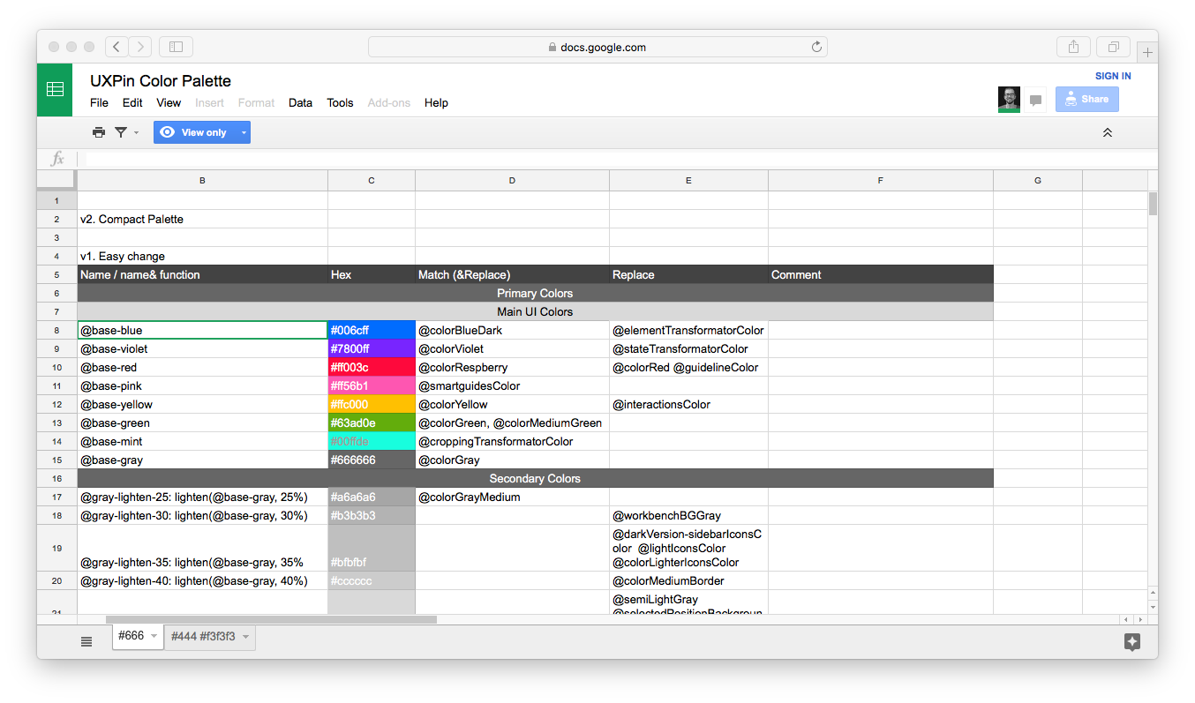Open the #444 #f3f3f3 tab dropdown arrow

tap(246, 636)
